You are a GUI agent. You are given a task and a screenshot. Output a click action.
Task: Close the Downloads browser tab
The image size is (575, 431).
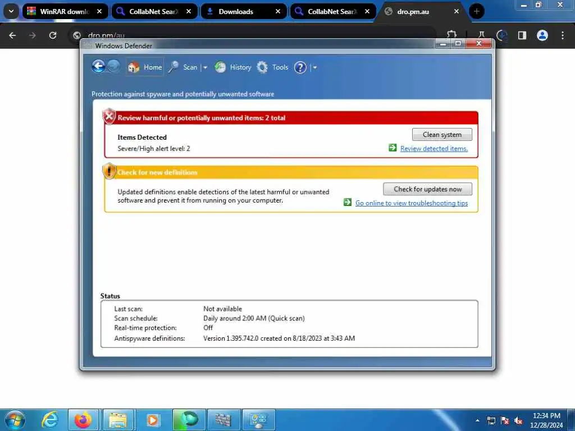point(278,11)
